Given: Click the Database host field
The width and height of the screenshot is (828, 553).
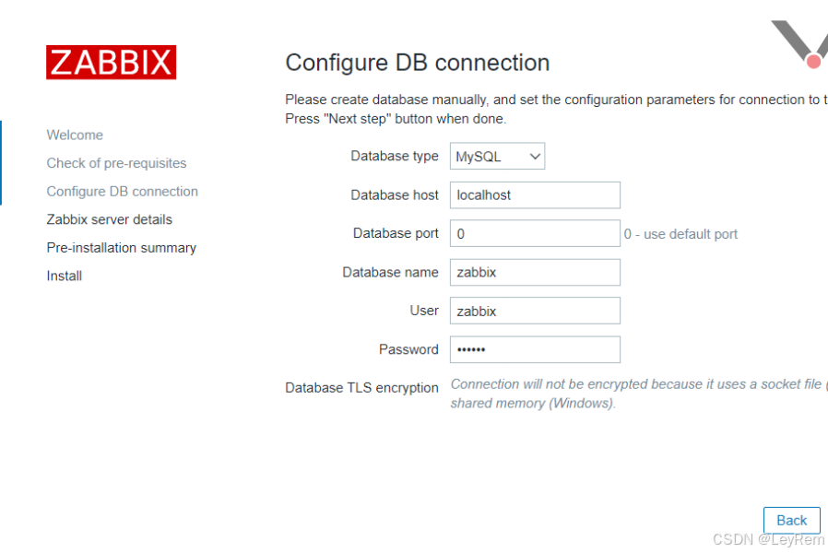Looking at the screenshot, I should click(535, 195).
